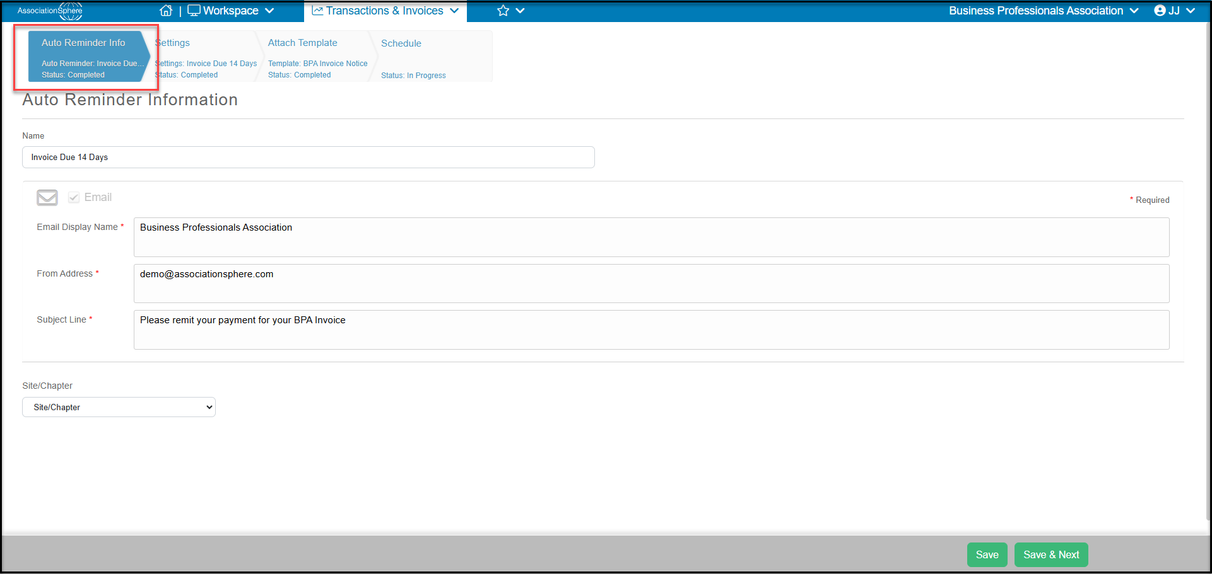Viewport: 1212px width, 574px height.
Task: Expand the JJ user menu chevron
Action: pos(1191,11)
